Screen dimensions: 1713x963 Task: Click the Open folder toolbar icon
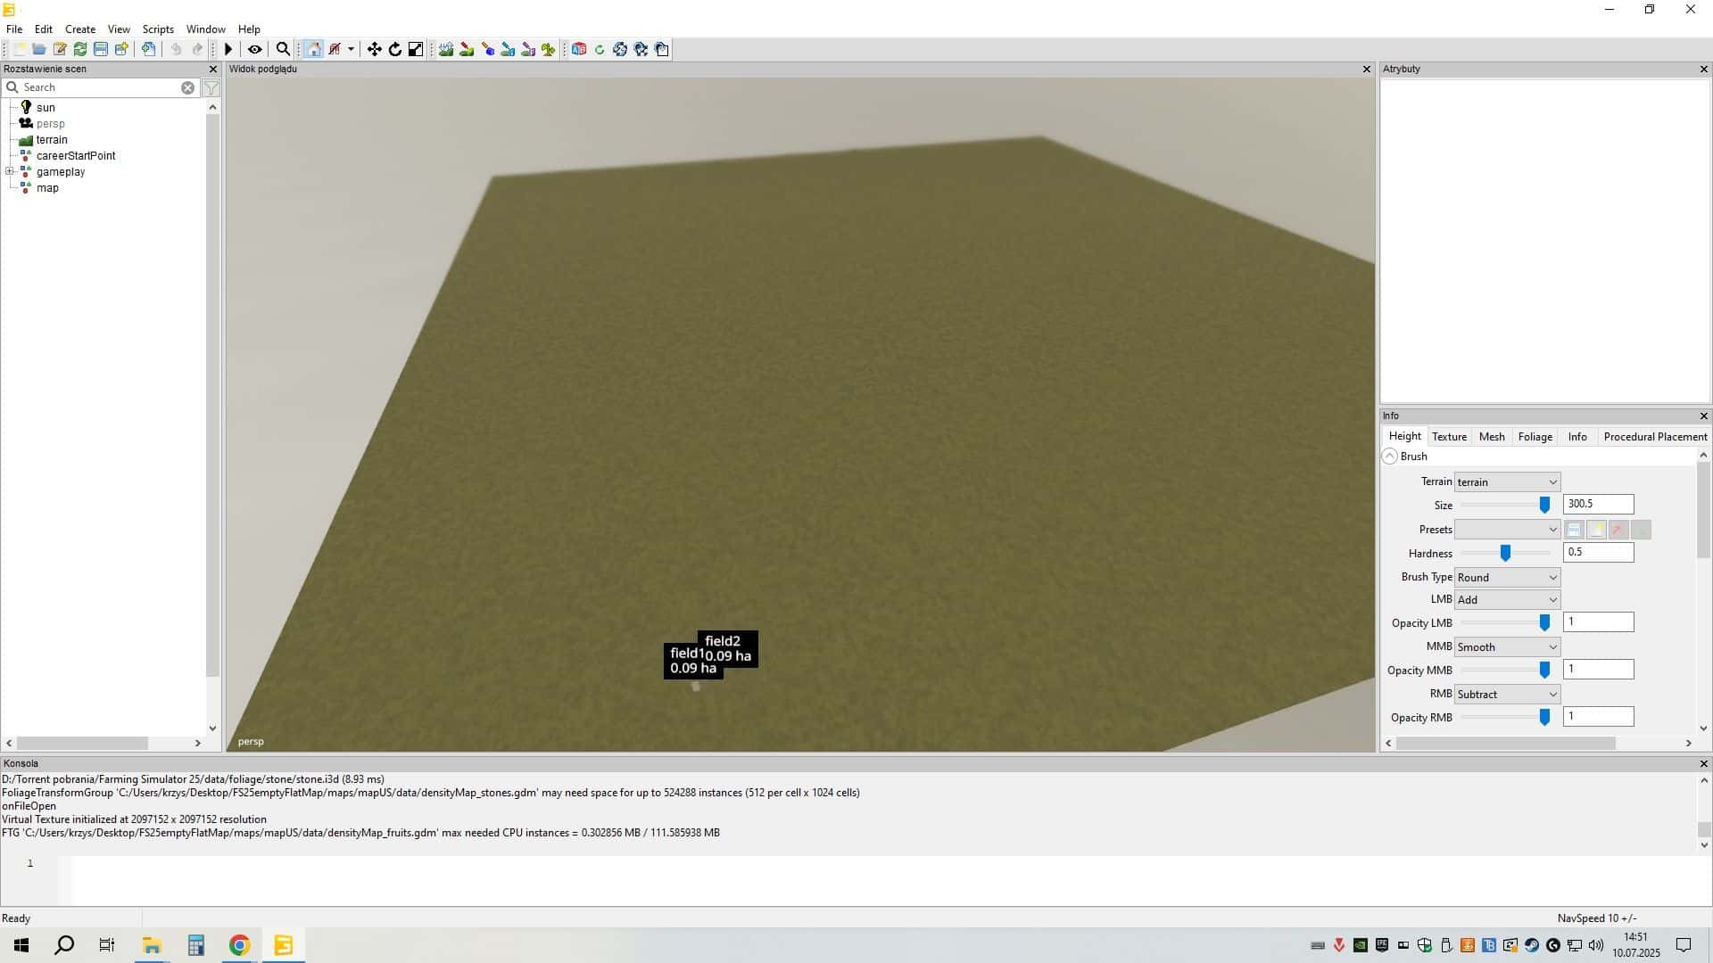39,49
